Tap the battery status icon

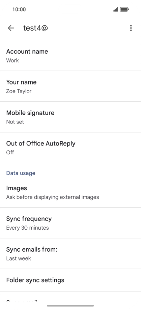coord(124,9)
